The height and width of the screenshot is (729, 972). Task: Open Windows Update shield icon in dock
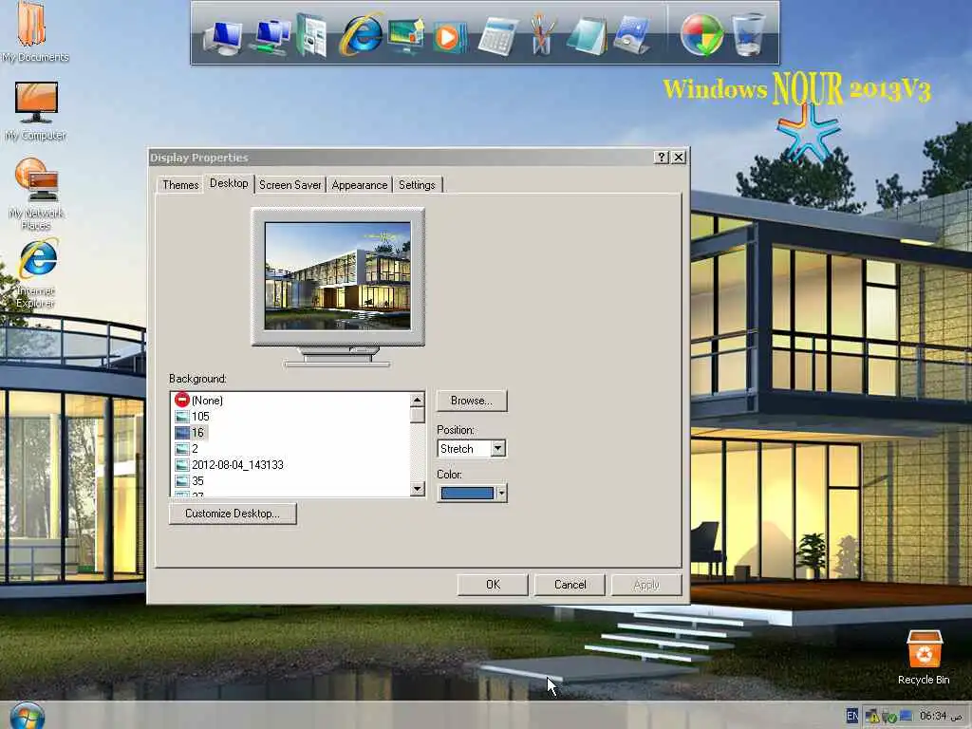coord(701,35)
